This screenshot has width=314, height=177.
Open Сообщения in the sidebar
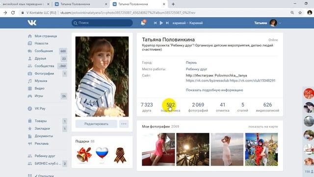tap(44, 51)
